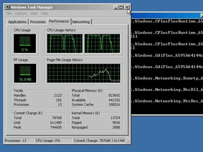
Task: Switch to the Networking tab
Action: point(81,22)
